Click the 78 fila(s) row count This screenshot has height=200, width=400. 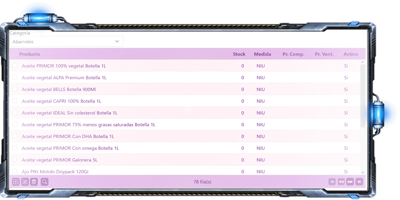[x=202, y=182]
